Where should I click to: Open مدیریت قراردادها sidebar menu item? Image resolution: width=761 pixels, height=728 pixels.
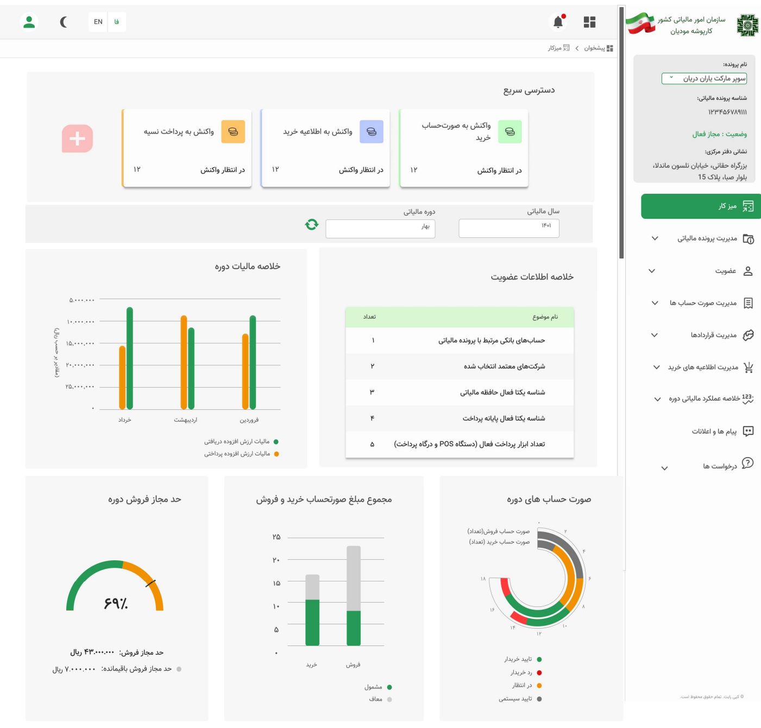(713, 335)
